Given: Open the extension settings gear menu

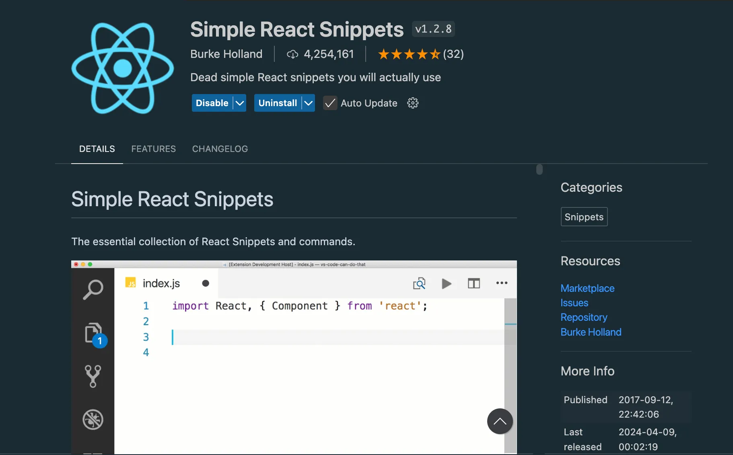Looking at the screenshot, I should 413,103.
